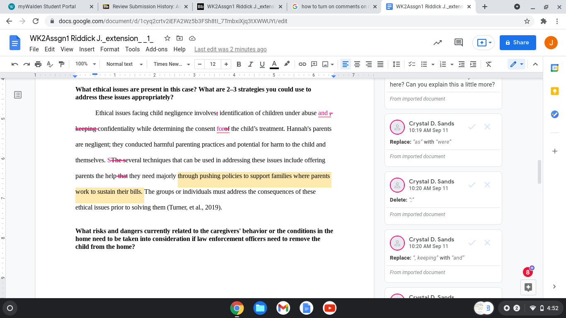Toggle Italic formatting
566x318 pixels.
tap(250, 64)
